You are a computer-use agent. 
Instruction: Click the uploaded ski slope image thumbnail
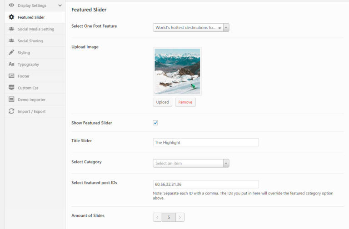tap(177, 71)
